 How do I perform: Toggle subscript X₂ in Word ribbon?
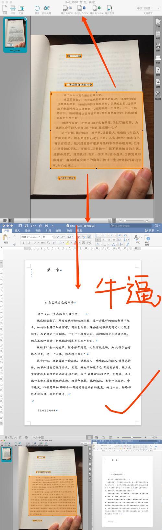pyautogui.click(x=48, y=242)
